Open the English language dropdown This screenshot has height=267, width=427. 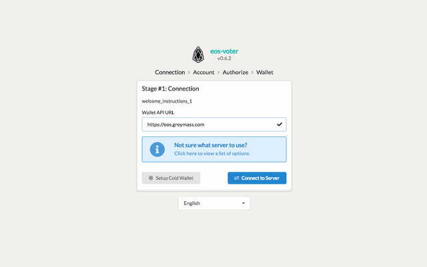click(x=213, y=203)
